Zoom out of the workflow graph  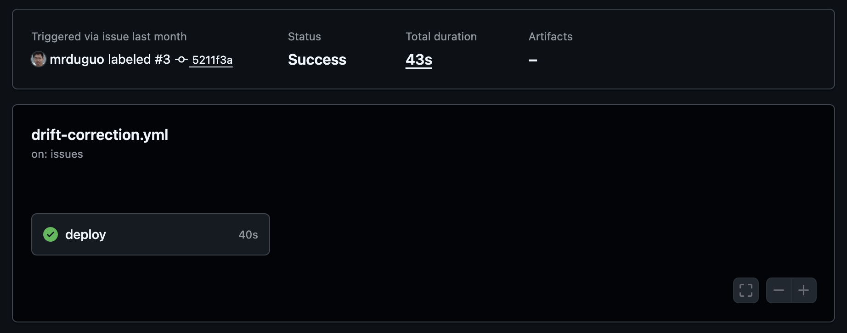pyautogui.click(x=779, y=290)
